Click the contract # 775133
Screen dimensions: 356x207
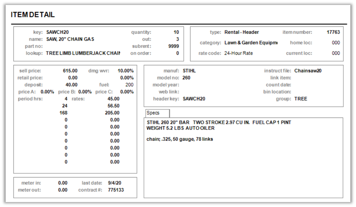tap(116, 190)
